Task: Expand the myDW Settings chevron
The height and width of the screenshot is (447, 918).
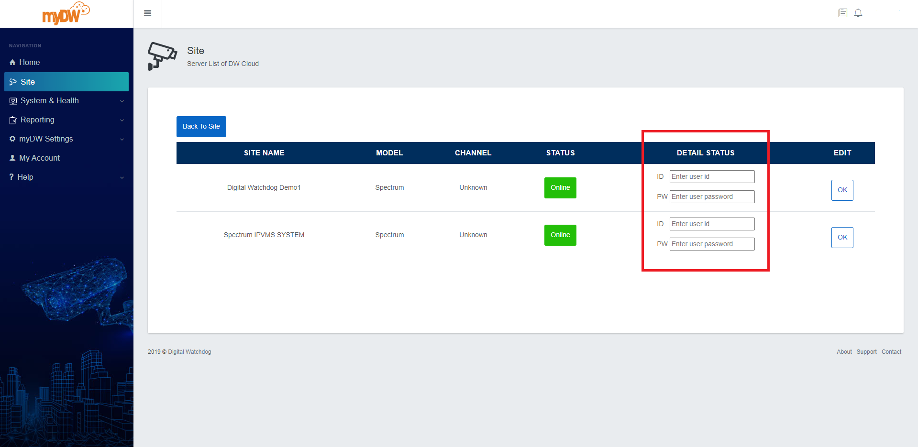Action: [x=122, y=140]
